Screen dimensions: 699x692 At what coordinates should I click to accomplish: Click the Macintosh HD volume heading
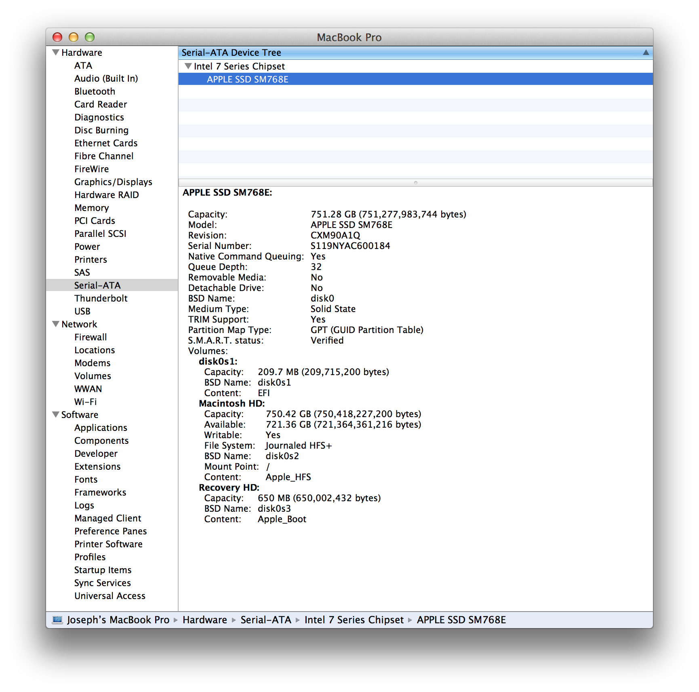tap(232, 403)
